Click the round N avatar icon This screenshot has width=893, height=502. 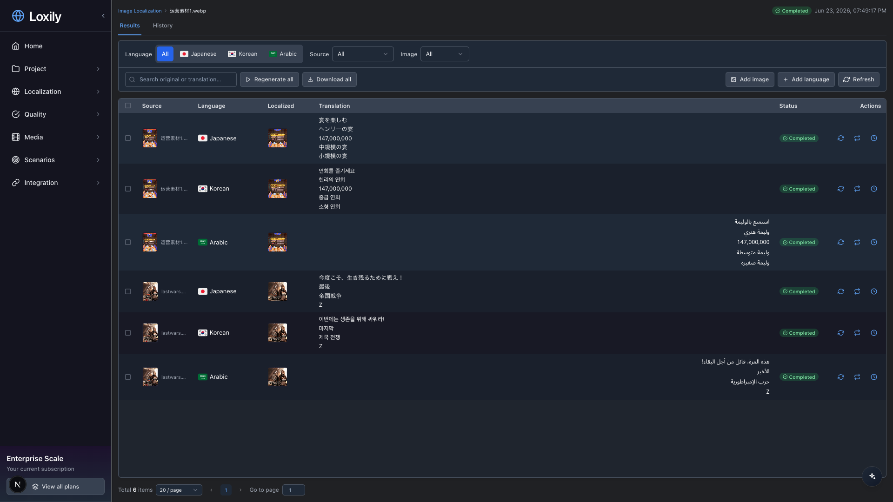pos(17,484)
